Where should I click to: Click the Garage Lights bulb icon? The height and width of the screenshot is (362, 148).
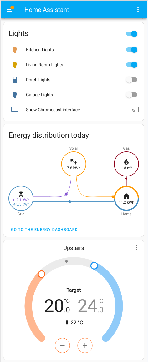tap(15, 95)
